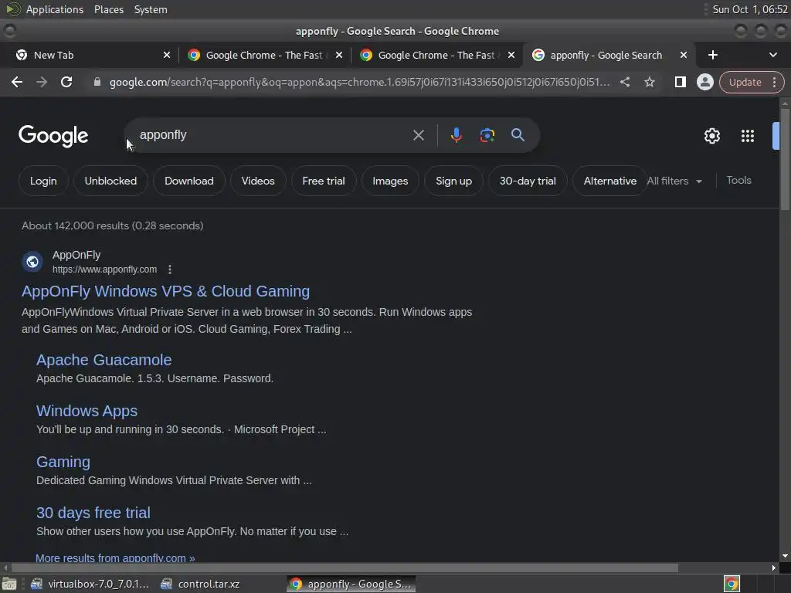Click the horizontal scrollbar at the bottom
Viewport: 791px width, 593px height.
345,568
